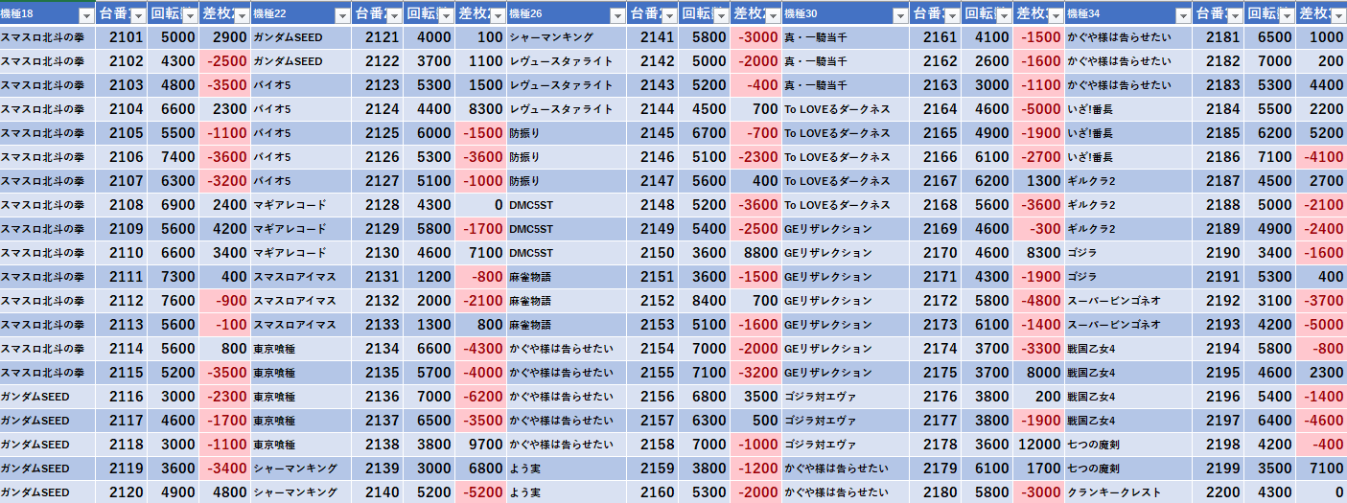1347x503 pixels.
Task: Select バイオ5 name in row 2125
Action: (x=271, y=133)
